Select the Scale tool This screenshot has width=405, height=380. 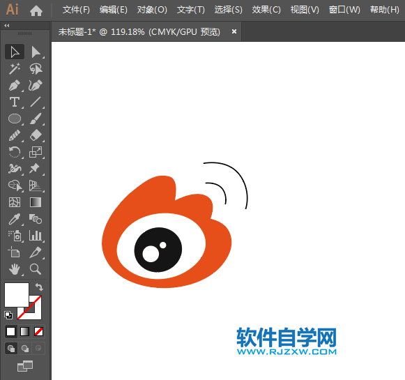(36, 152)
